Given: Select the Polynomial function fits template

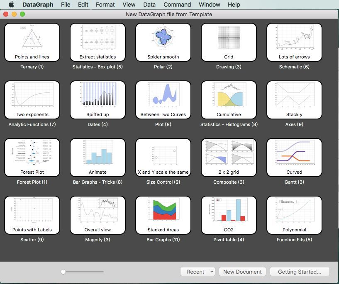Looking at the screenshot, I should (294, 215).
